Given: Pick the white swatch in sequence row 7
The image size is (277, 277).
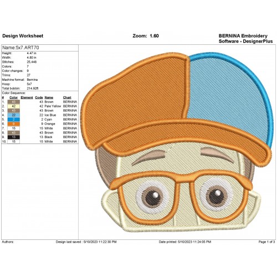Looking at the screenshot, I should click(x=14, y=129).
